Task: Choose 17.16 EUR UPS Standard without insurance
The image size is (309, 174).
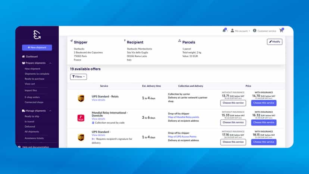Action: (x=233, y=142)
